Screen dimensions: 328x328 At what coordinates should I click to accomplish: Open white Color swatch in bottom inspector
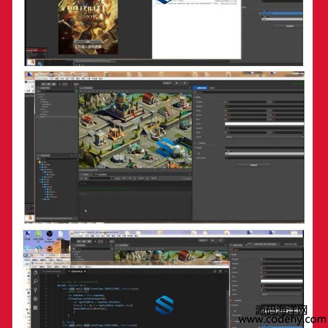(282, 281)
